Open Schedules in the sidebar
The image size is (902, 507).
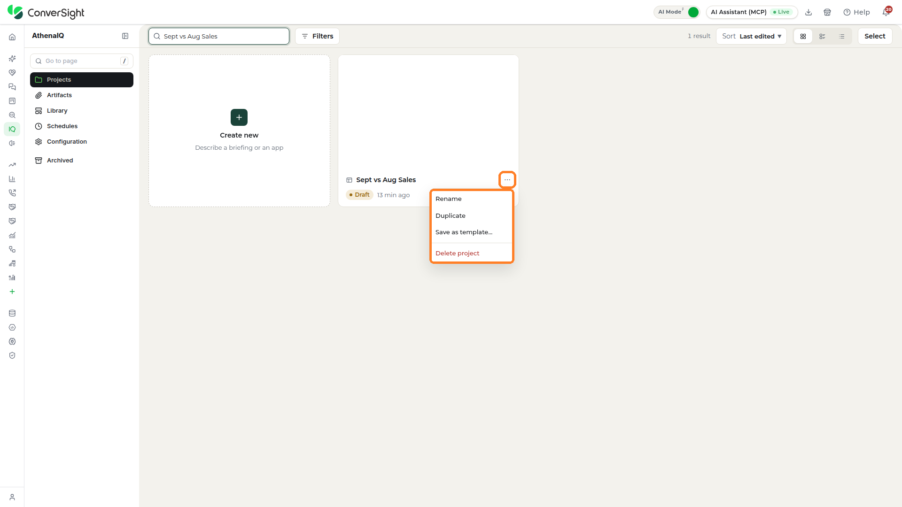point(82,126)
